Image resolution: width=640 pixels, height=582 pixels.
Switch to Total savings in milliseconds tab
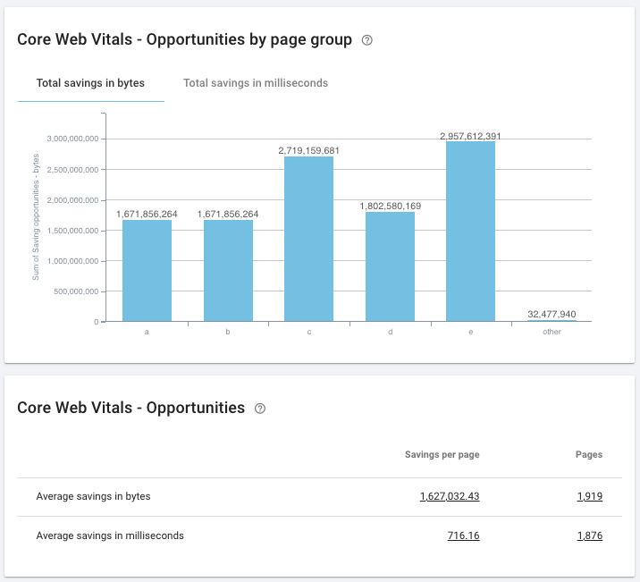tap(256, 83)
